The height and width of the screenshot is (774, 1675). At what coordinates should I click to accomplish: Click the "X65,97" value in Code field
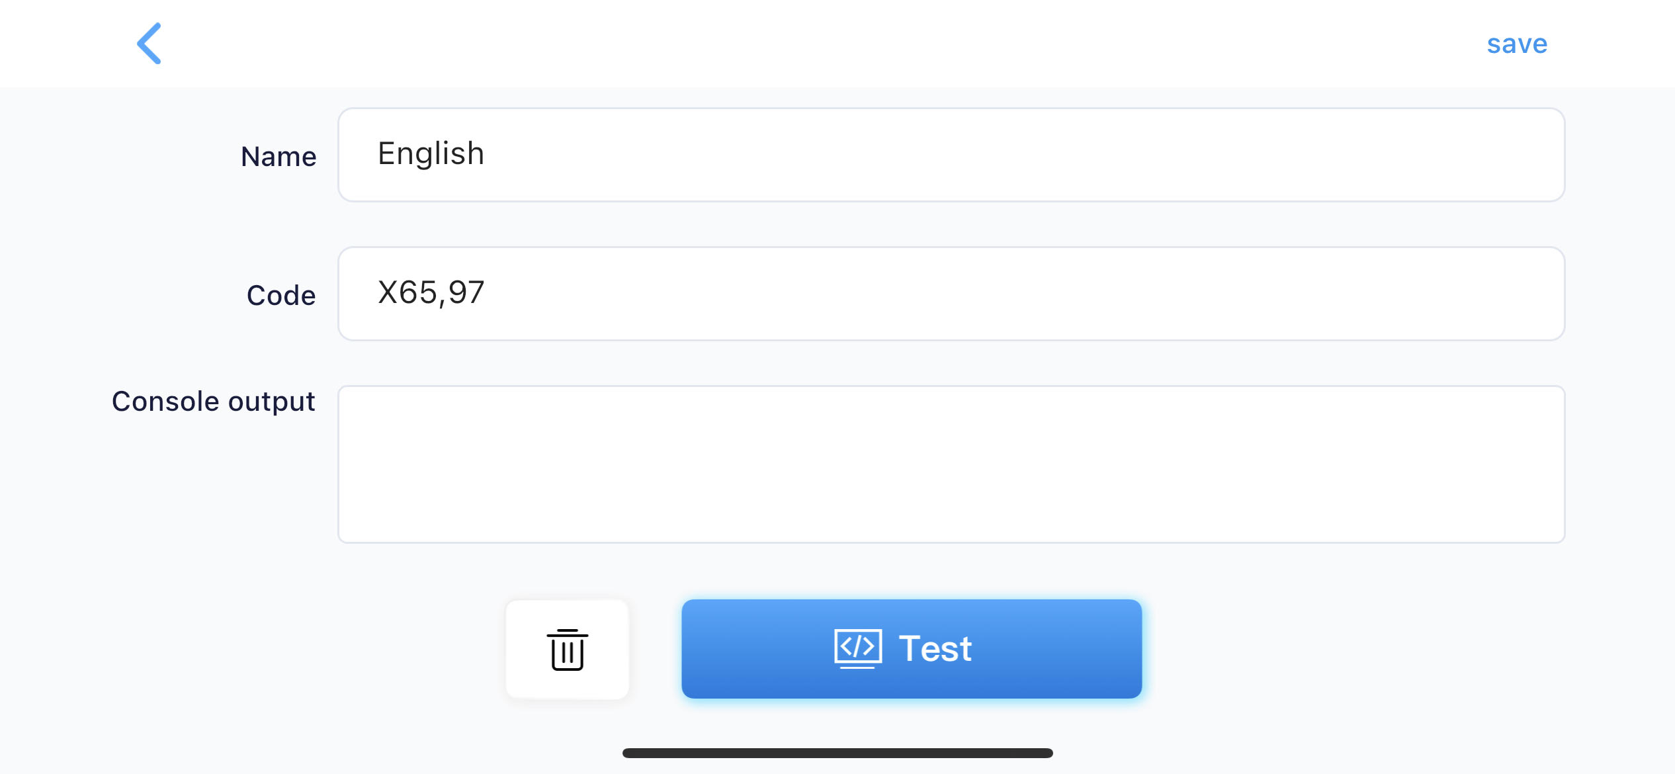(431, 292)
